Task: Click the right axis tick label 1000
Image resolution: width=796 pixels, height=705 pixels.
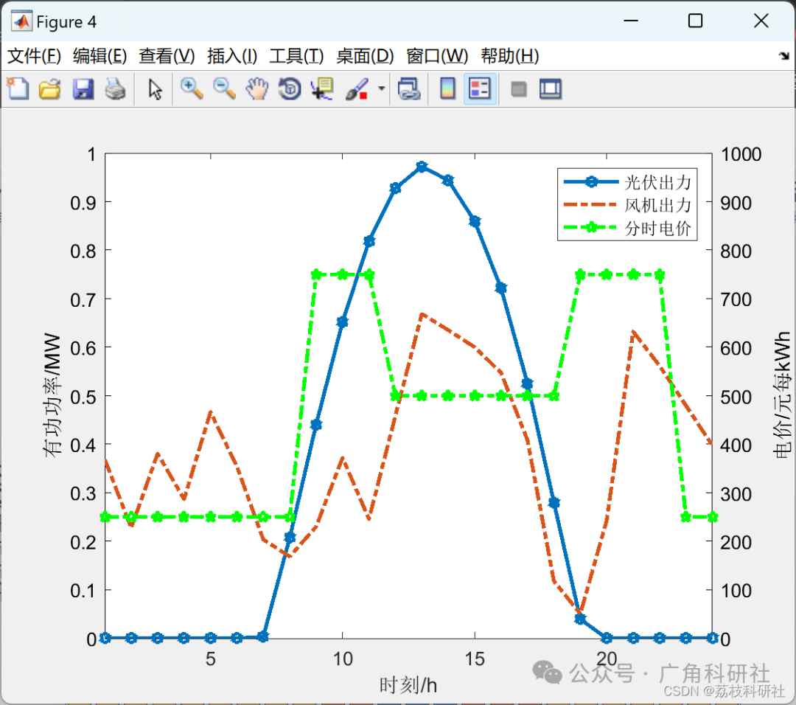Action: [741, 154]
